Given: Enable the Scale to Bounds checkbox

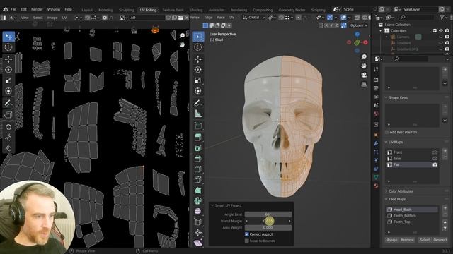Looking at the screenshot, I should click(x=247, y=241).
